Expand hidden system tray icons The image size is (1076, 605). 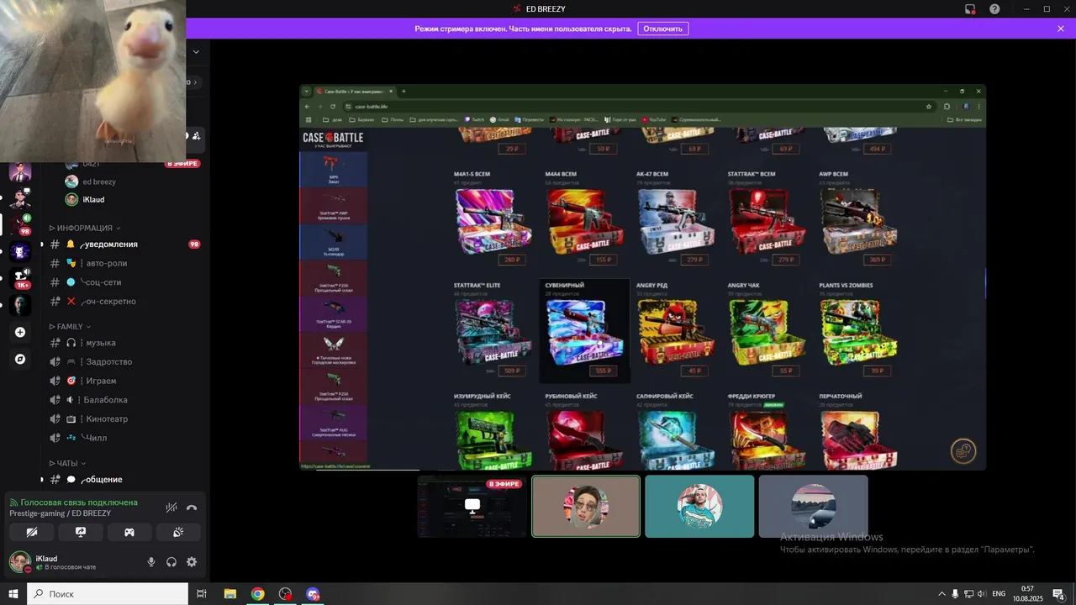coord(941,594)
